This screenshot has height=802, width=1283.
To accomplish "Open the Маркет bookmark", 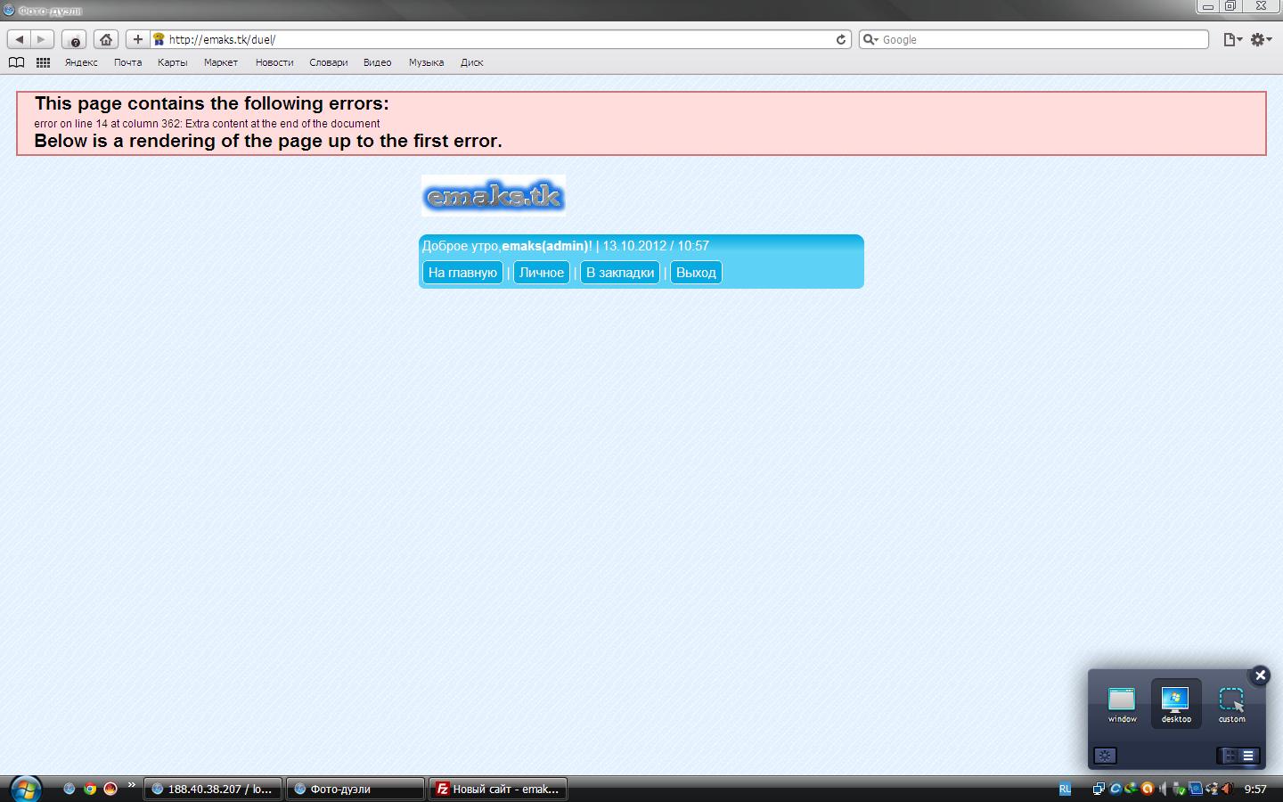I will pos(220,62).
